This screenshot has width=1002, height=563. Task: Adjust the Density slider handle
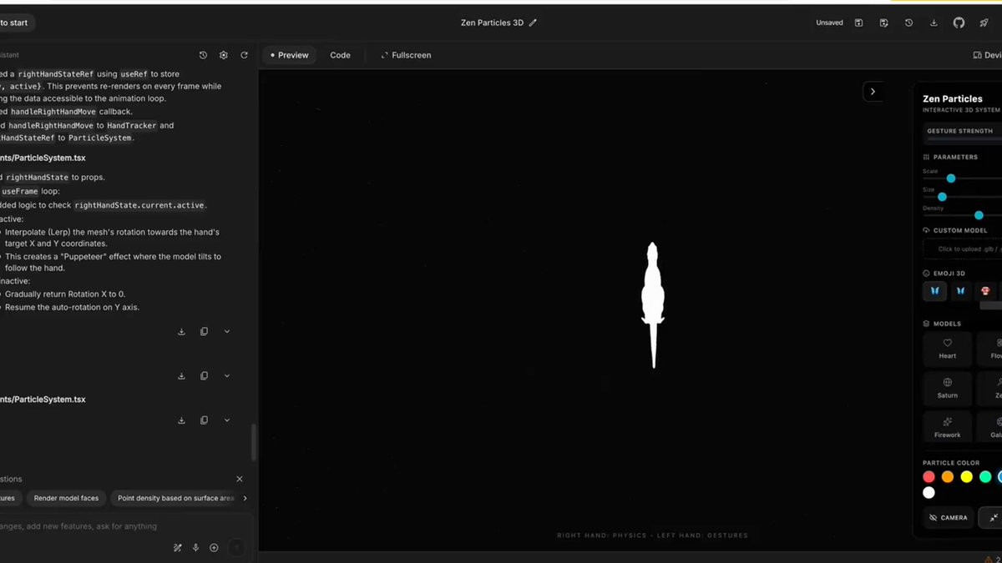(979, 215)
